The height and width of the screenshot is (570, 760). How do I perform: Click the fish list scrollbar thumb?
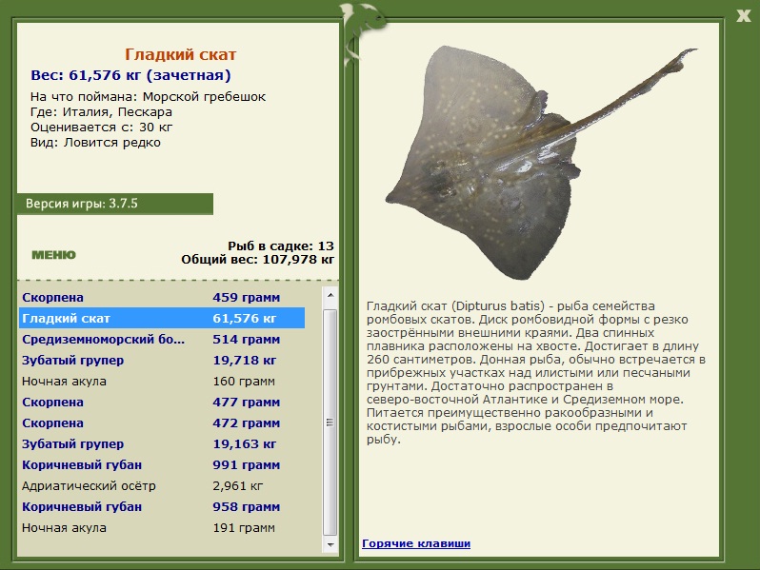click(330, 423)
